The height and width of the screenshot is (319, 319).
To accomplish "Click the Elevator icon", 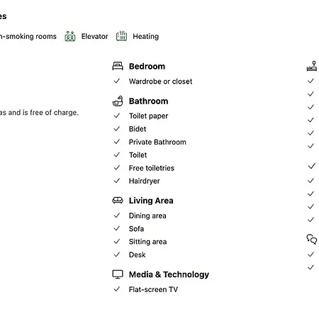I will 70,36.
